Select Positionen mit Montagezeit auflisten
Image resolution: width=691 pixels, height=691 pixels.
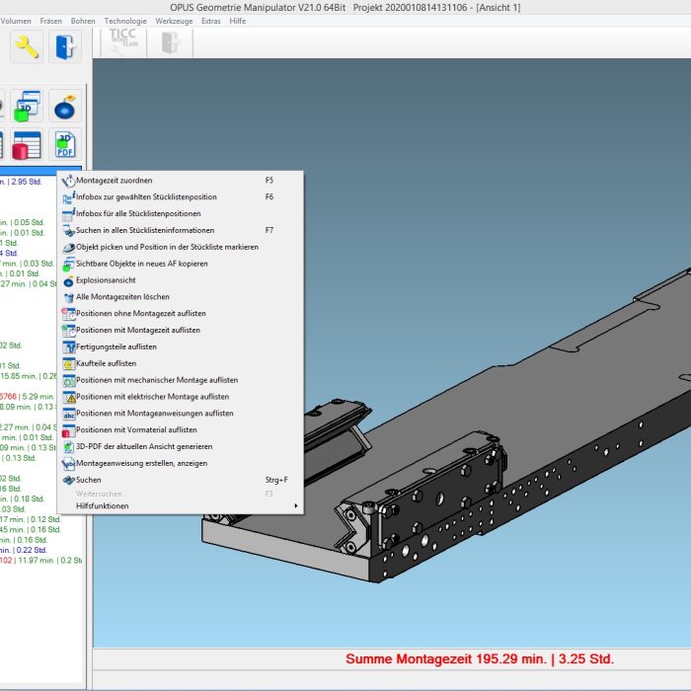(x=181, y=330)
